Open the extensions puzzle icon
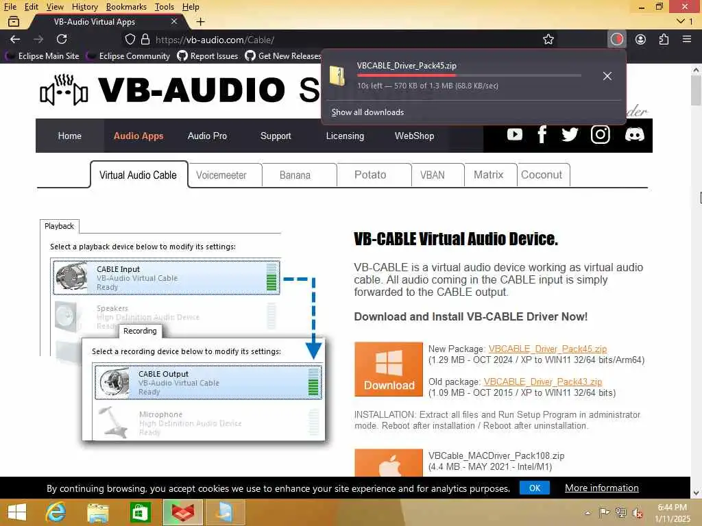The height and width of the screenshot is (526, 702). click(664, 39)
